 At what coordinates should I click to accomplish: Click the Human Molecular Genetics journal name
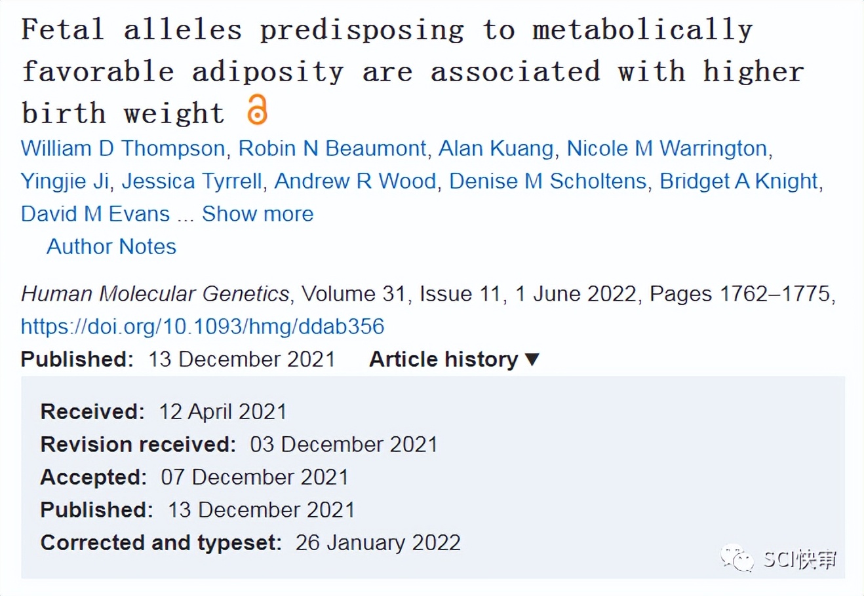click(155, 293)
